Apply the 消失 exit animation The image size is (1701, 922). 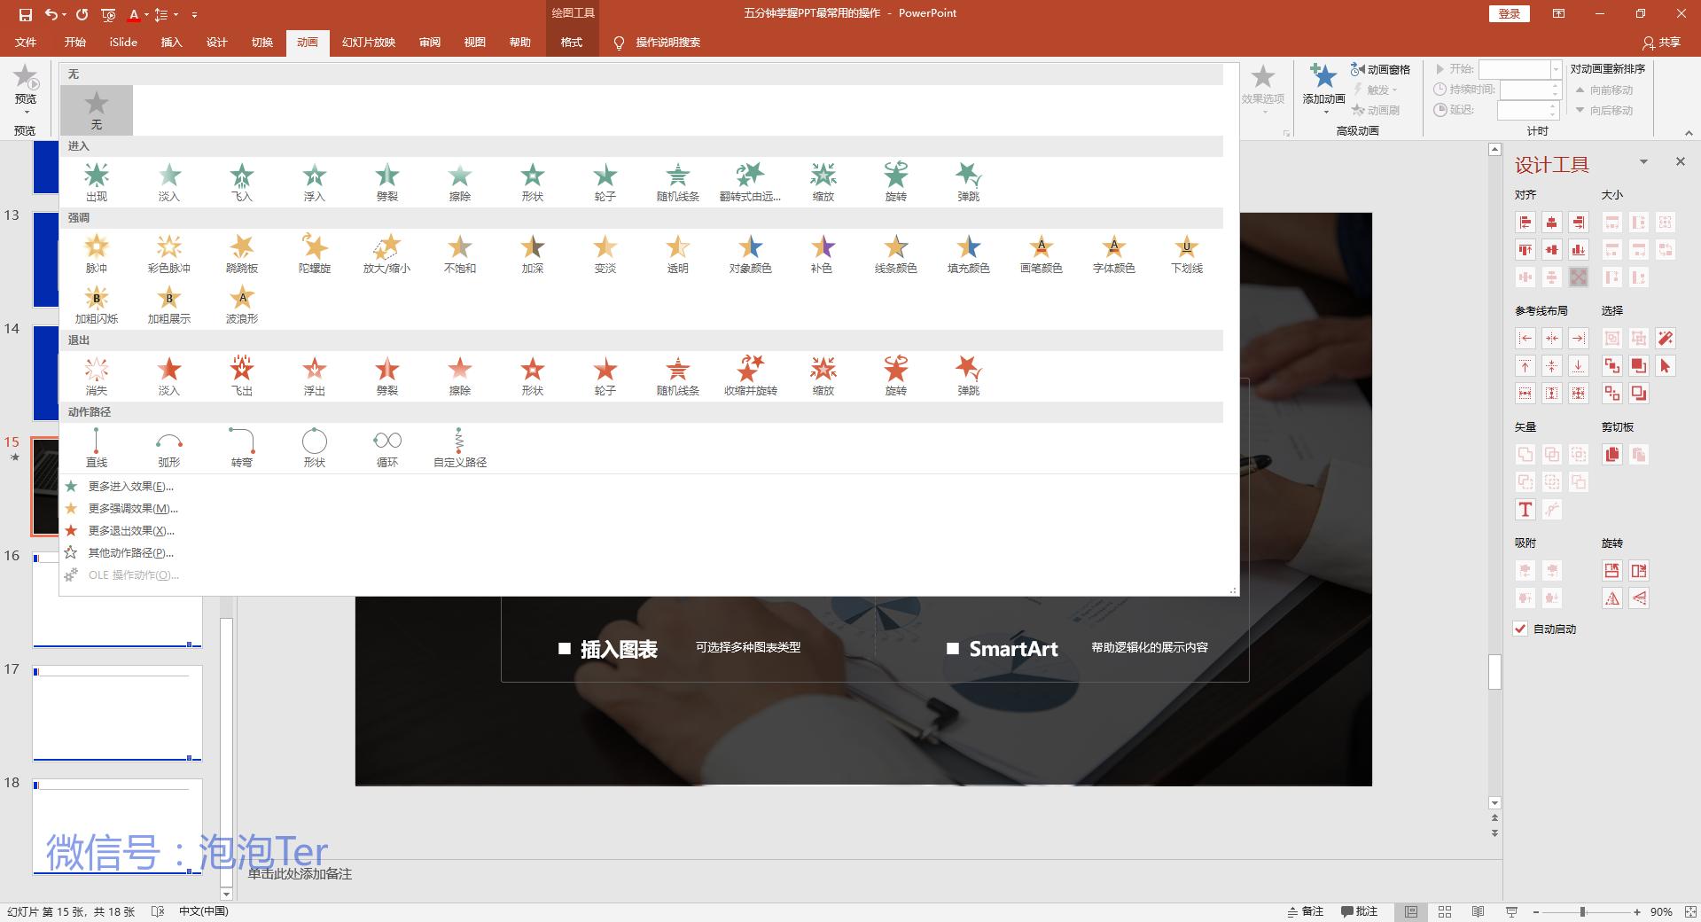(x=97, y=376)
